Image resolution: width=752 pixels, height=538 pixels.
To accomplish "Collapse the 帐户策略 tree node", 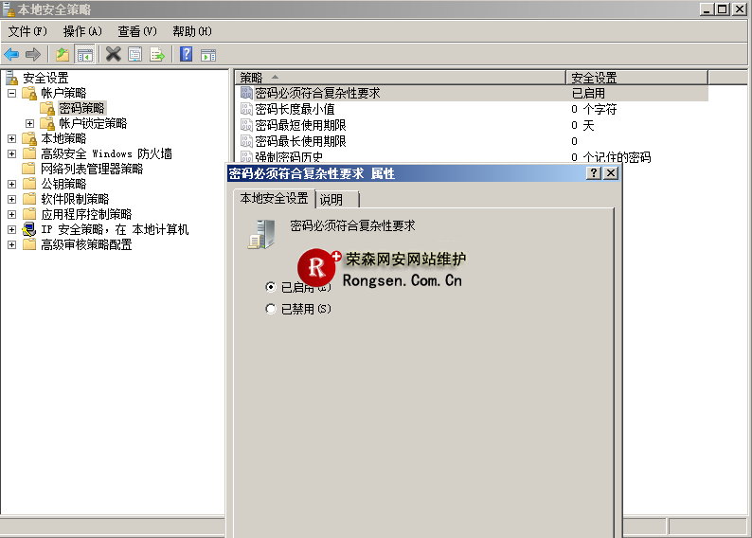I will coord(11,93).
